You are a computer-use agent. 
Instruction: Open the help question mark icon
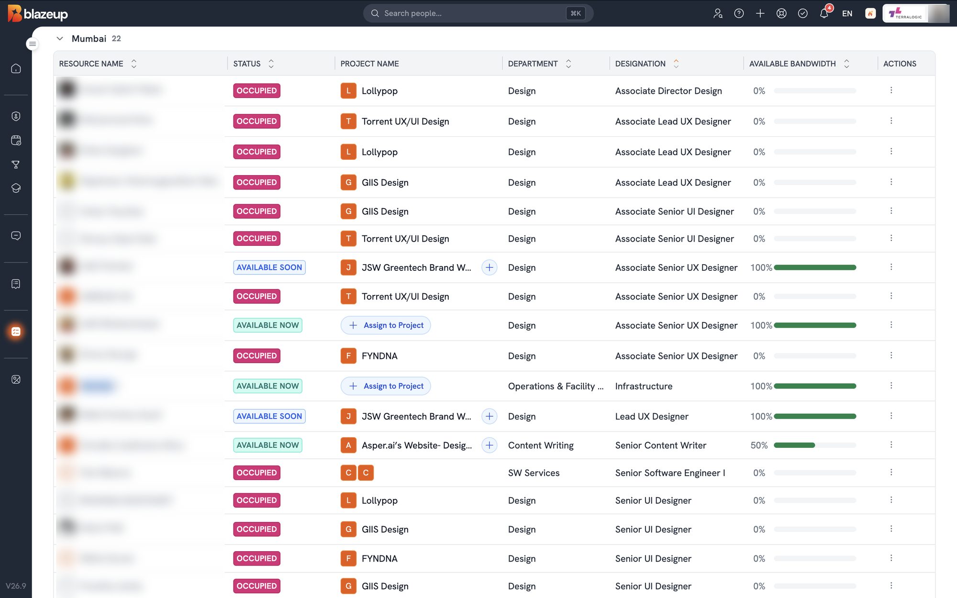click(739, 13)
